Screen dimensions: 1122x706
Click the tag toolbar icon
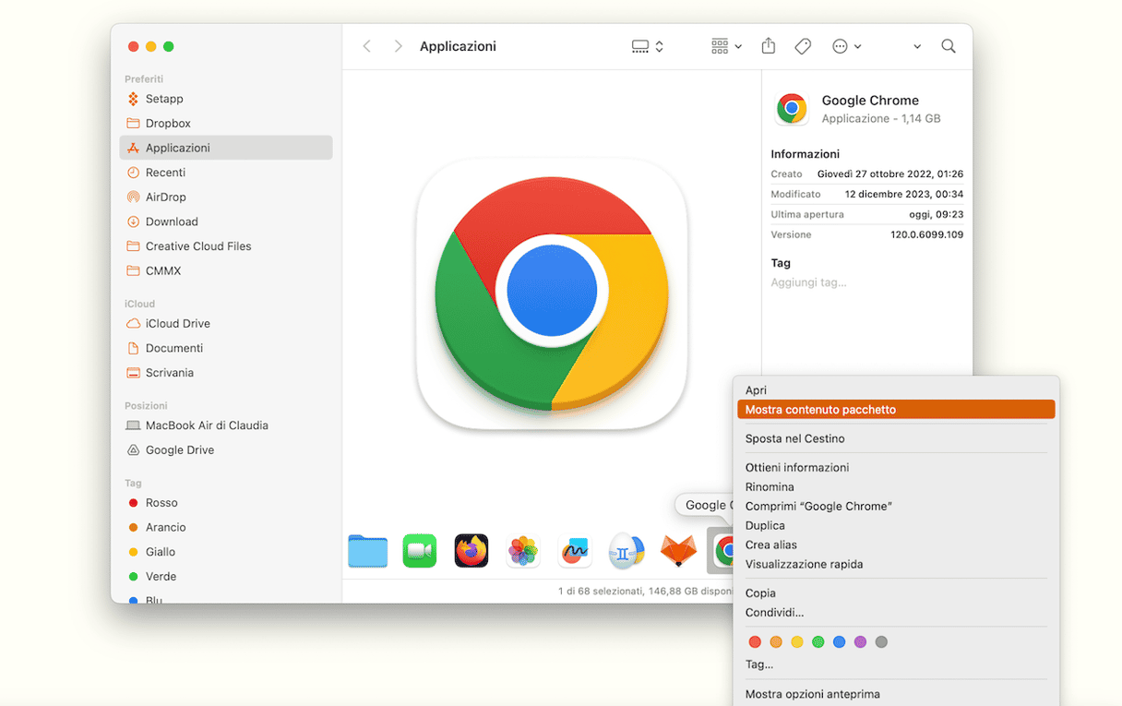click(x=803, y=46)
